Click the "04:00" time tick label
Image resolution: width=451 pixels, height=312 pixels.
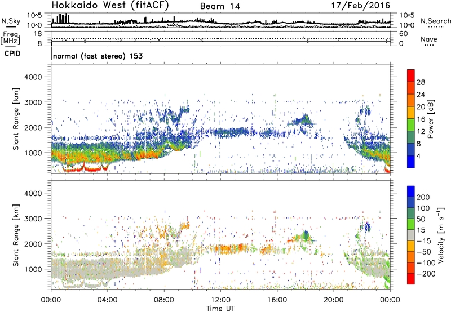(x=108, y=300)
